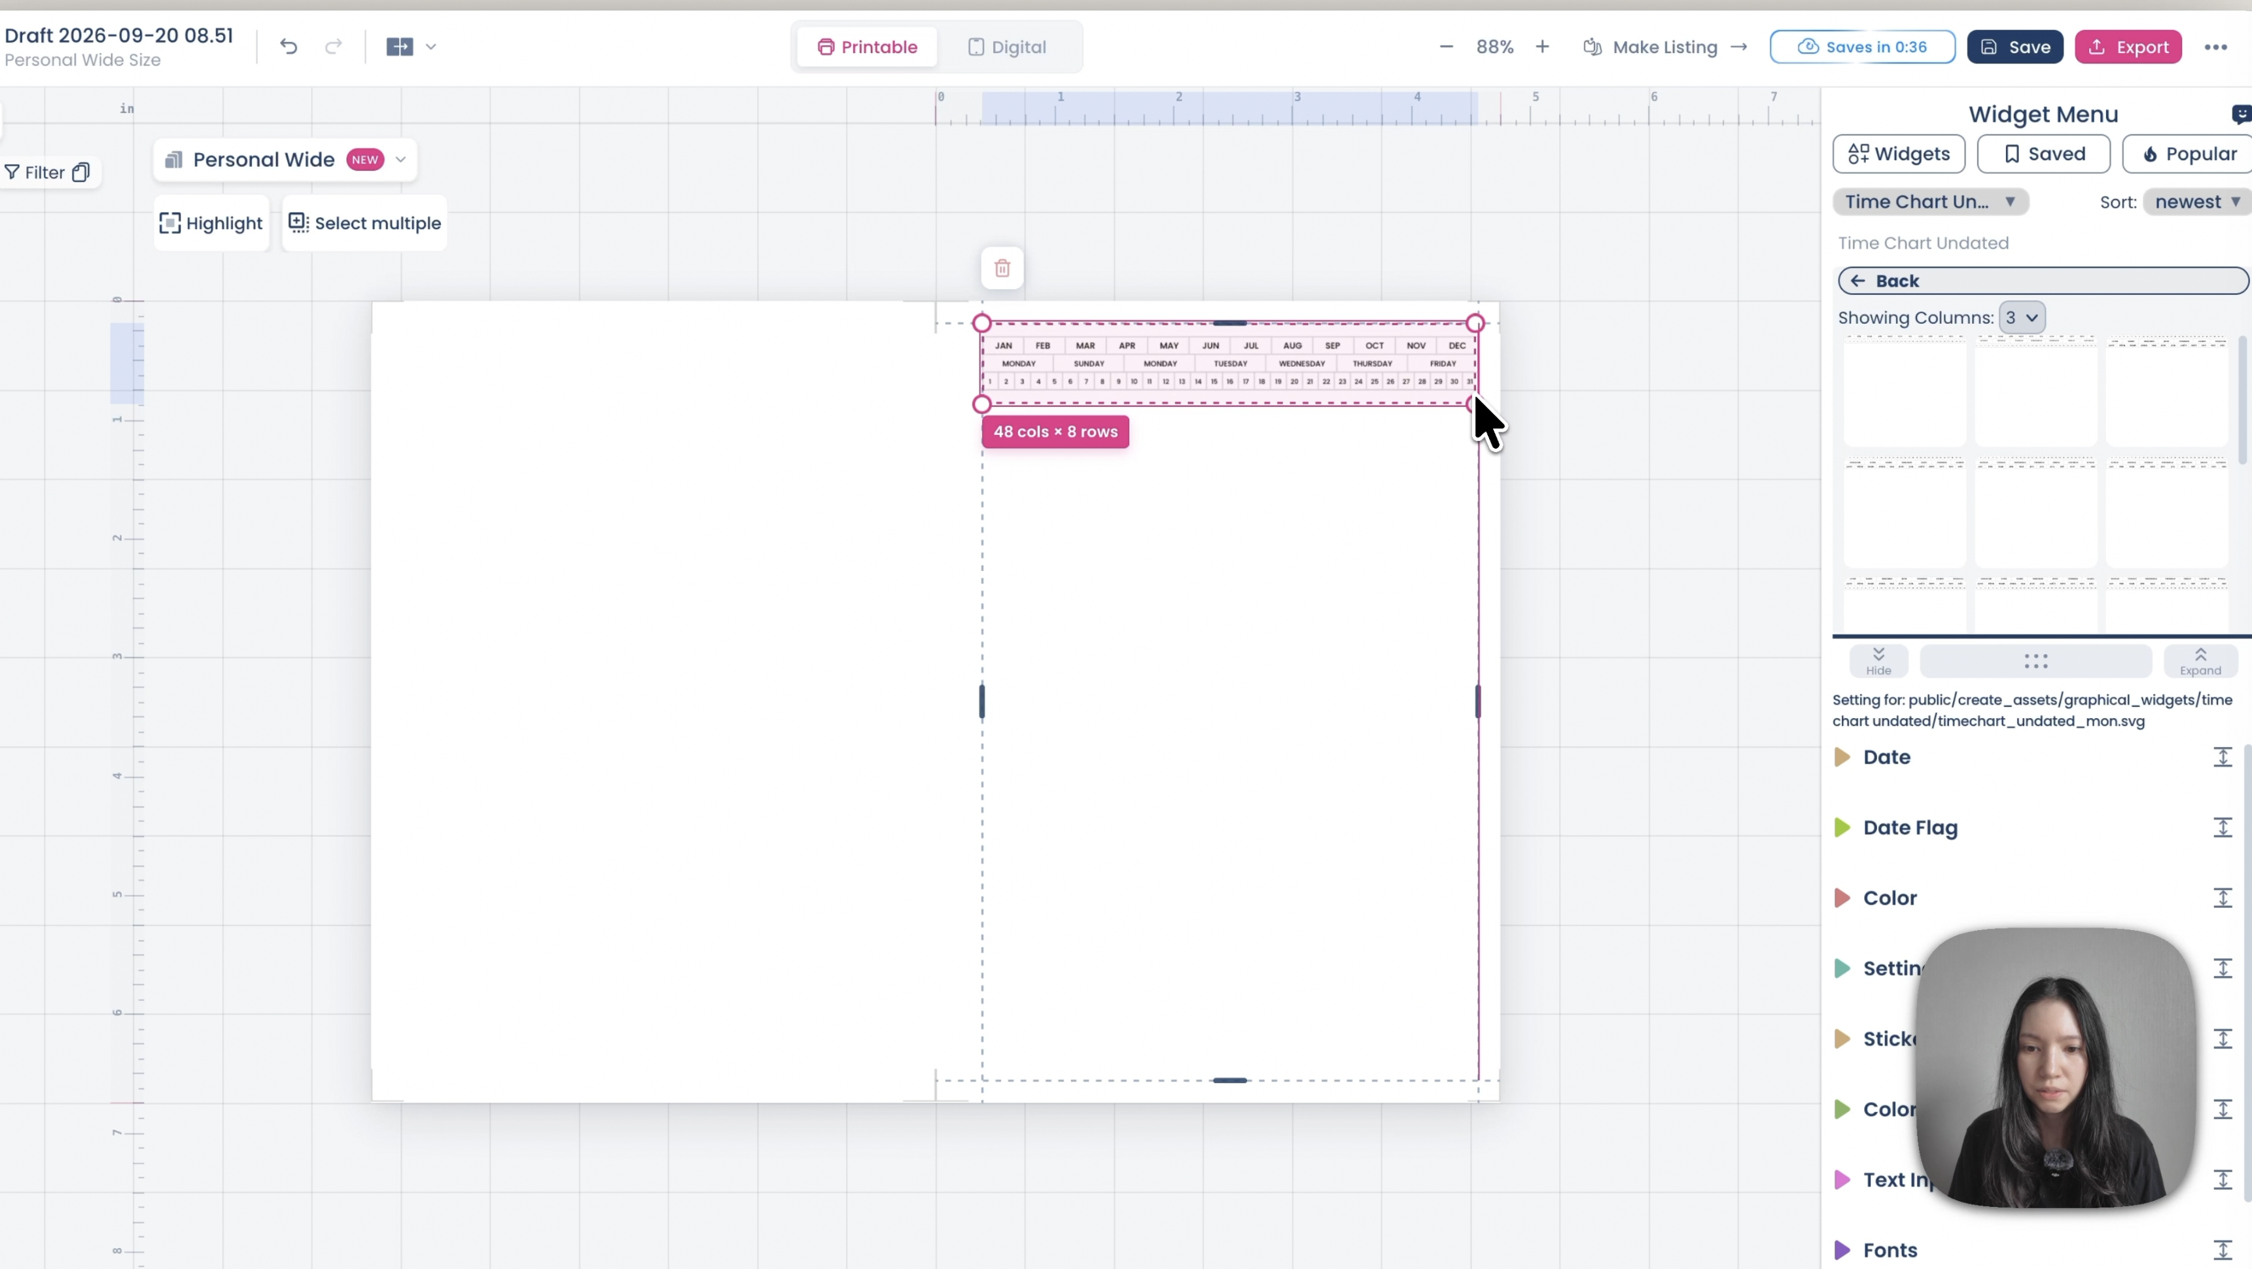This screenshot has height=1269, width=2252.
Task: Click the height icon in the Text Input row
Action: click(2223, 1180)
